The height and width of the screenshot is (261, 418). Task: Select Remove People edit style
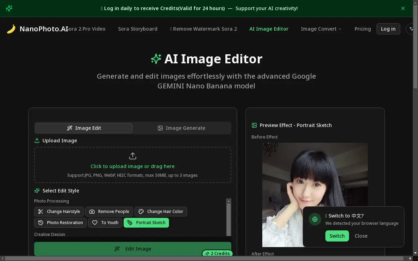click(109, 212)
